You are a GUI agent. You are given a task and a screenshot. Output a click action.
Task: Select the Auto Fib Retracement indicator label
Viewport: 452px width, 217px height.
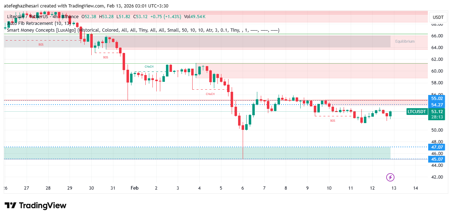point(35,23)
